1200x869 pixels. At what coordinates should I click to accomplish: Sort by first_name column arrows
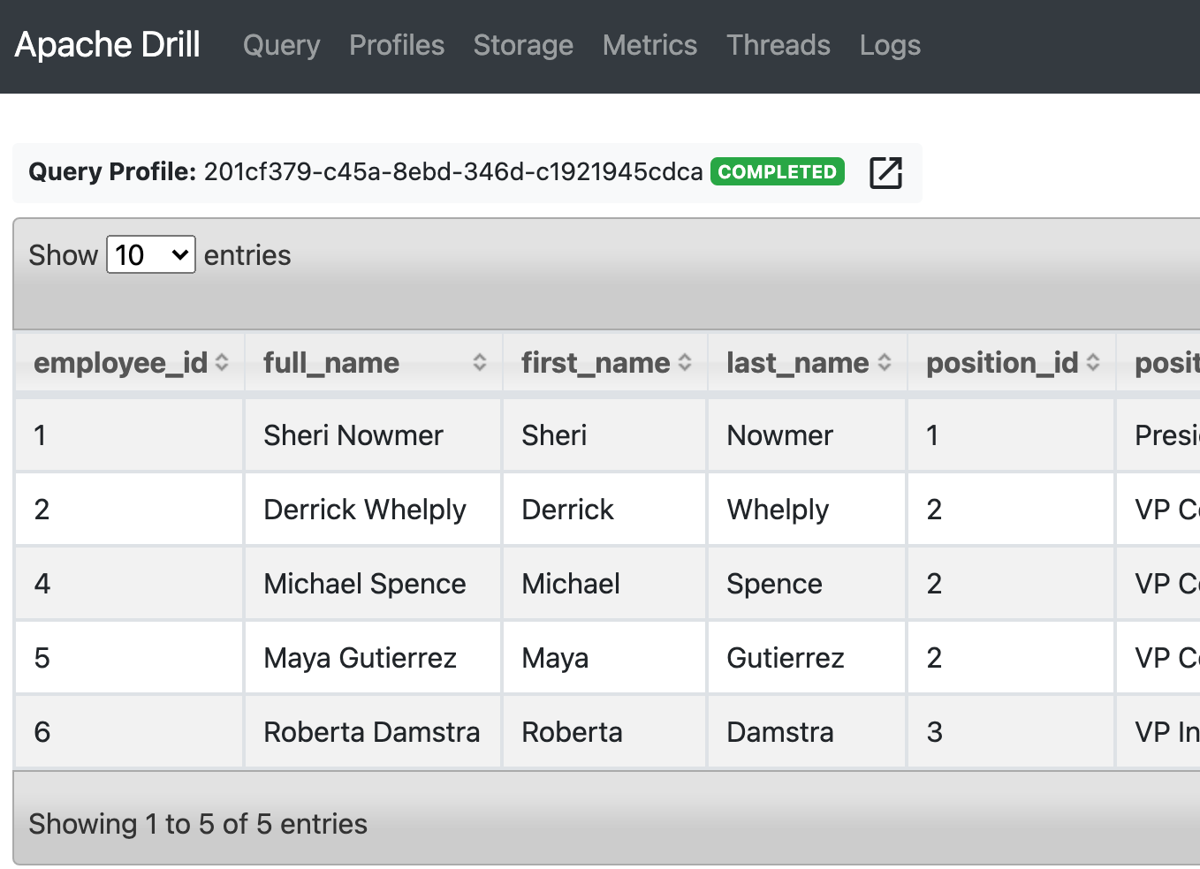pyautogui.click(x=685, y=362)
